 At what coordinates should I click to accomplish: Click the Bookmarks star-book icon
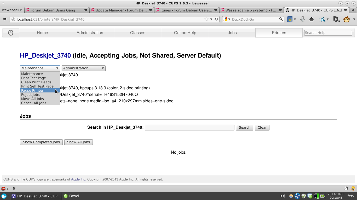[x=290, y=19]
